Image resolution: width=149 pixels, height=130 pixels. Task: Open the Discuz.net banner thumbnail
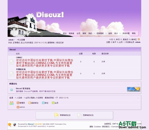pos(134,89)
